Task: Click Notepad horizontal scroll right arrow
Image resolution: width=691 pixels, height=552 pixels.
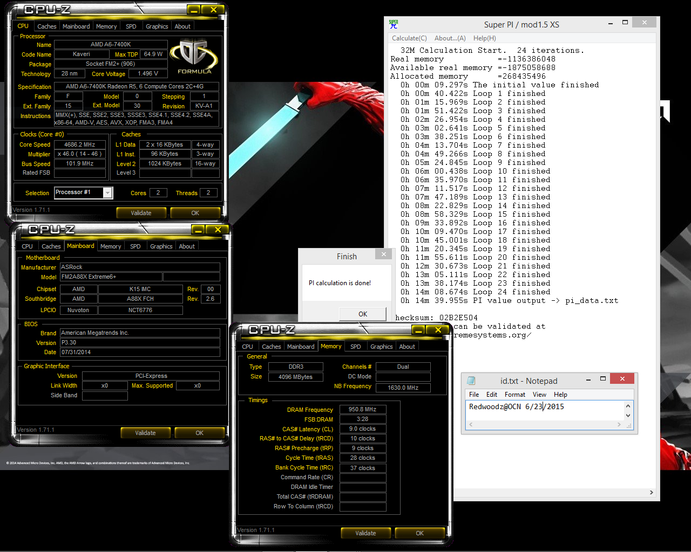Action: coord(619,425)
